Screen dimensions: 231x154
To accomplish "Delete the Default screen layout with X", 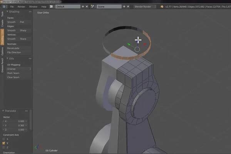I will [x=87, y=7].
